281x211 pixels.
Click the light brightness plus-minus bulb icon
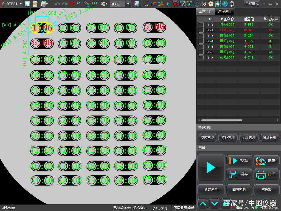click(x=161, y=4)
